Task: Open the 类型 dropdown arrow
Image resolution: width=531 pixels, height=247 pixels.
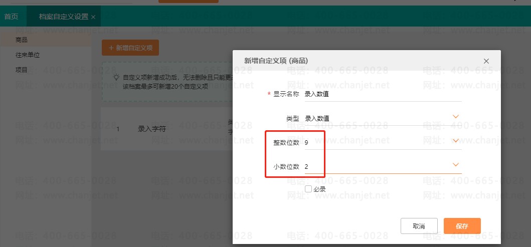Action: 456,116
